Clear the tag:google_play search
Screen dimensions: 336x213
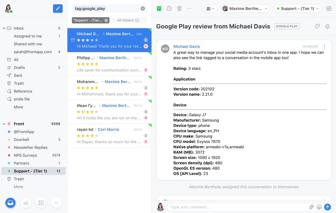point(143,9)
